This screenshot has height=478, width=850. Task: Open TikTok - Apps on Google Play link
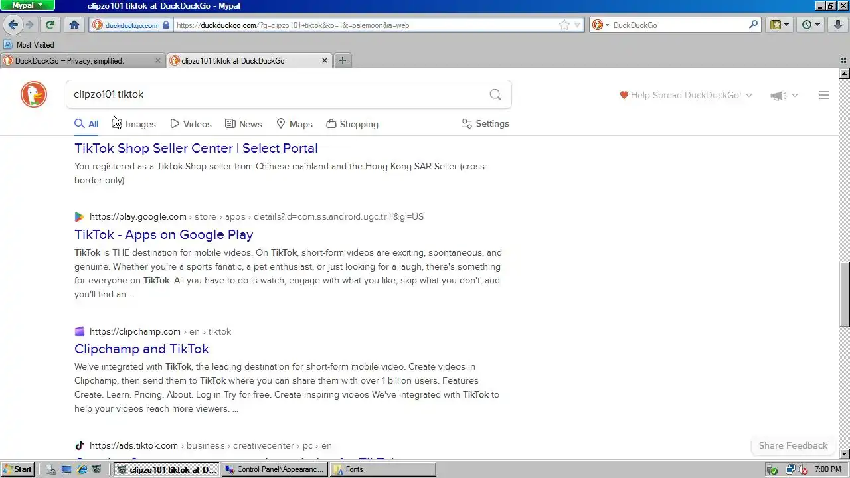click(163, 234)
